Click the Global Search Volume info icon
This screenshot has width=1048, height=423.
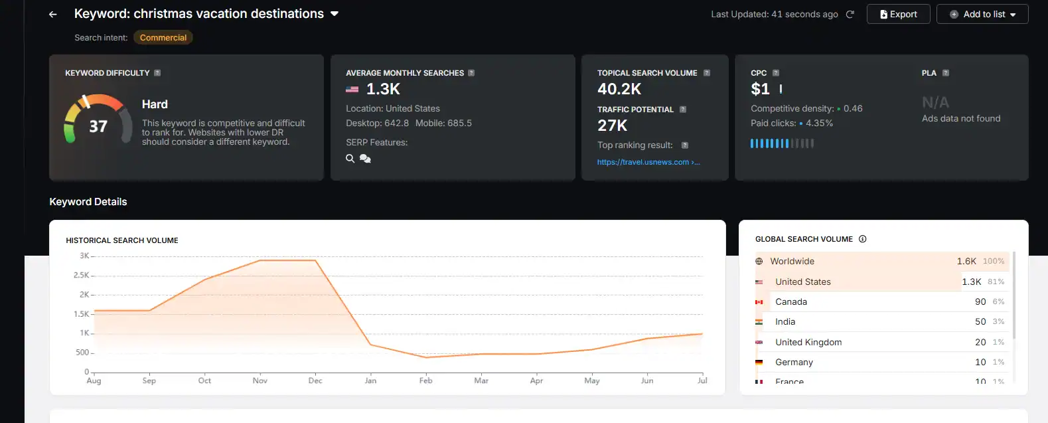click(x=863, y=239)
